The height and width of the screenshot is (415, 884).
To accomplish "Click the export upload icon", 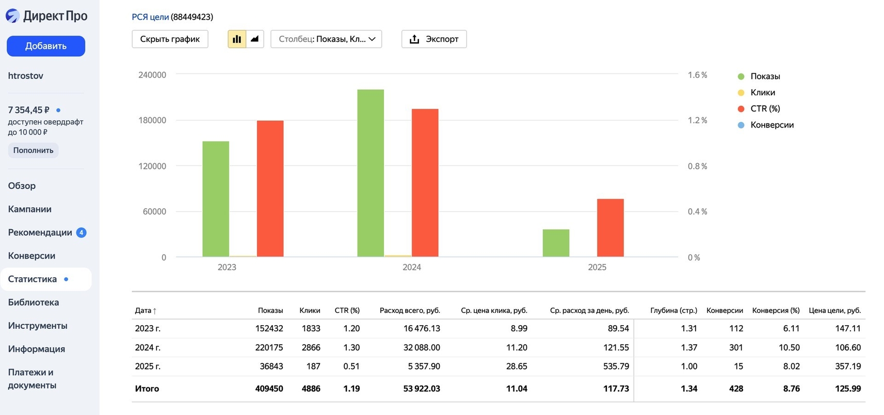I will (414, 39).
